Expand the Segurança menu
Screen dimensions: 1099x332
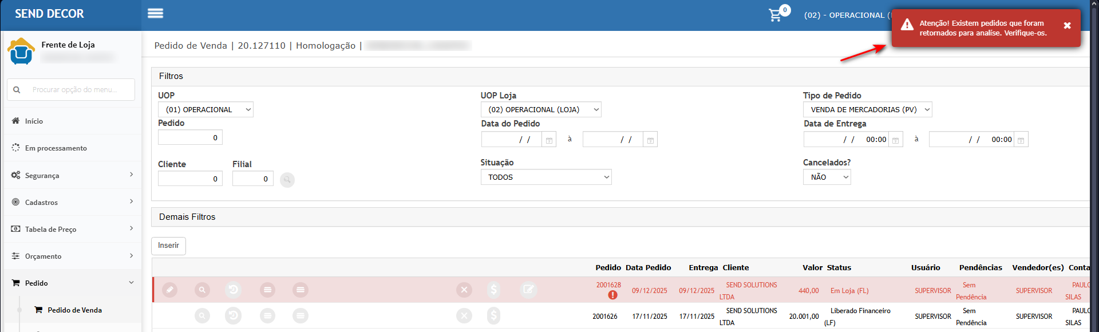[x=72, y=175]
